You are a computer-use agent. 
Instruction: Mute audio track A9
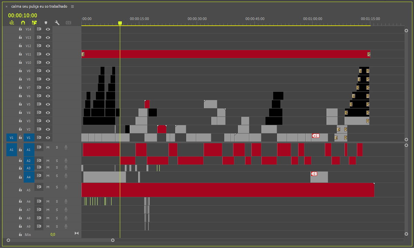pos(48,226)
